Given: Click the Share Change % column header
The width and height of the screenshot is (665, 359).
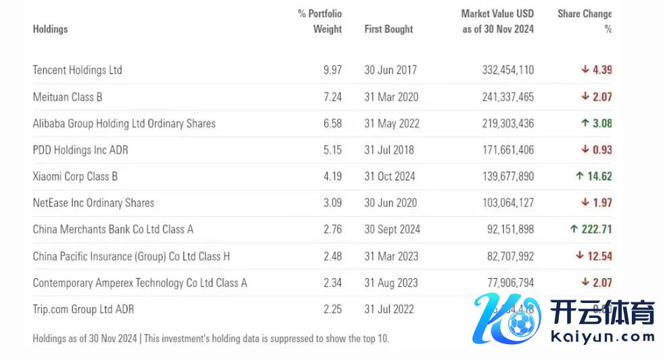Looking at the screenshot, I should coord(585,21).
